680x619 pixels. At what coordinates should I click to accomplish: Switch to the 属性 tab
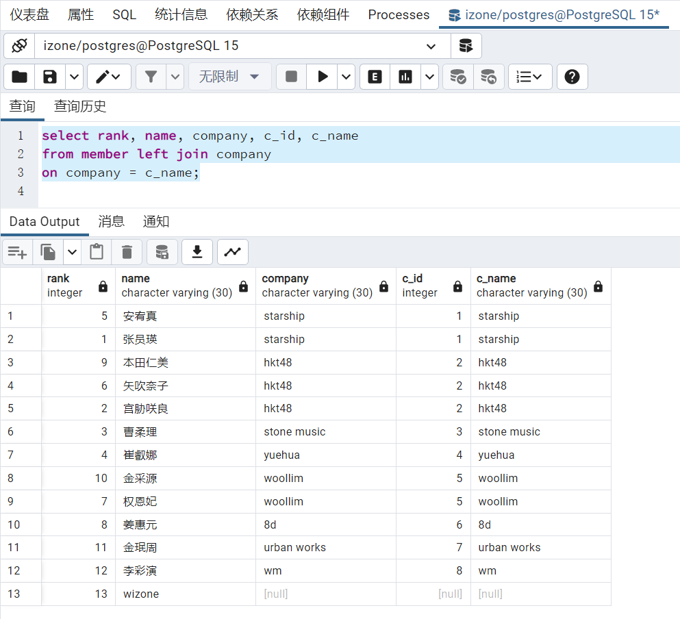coord(81,15)
